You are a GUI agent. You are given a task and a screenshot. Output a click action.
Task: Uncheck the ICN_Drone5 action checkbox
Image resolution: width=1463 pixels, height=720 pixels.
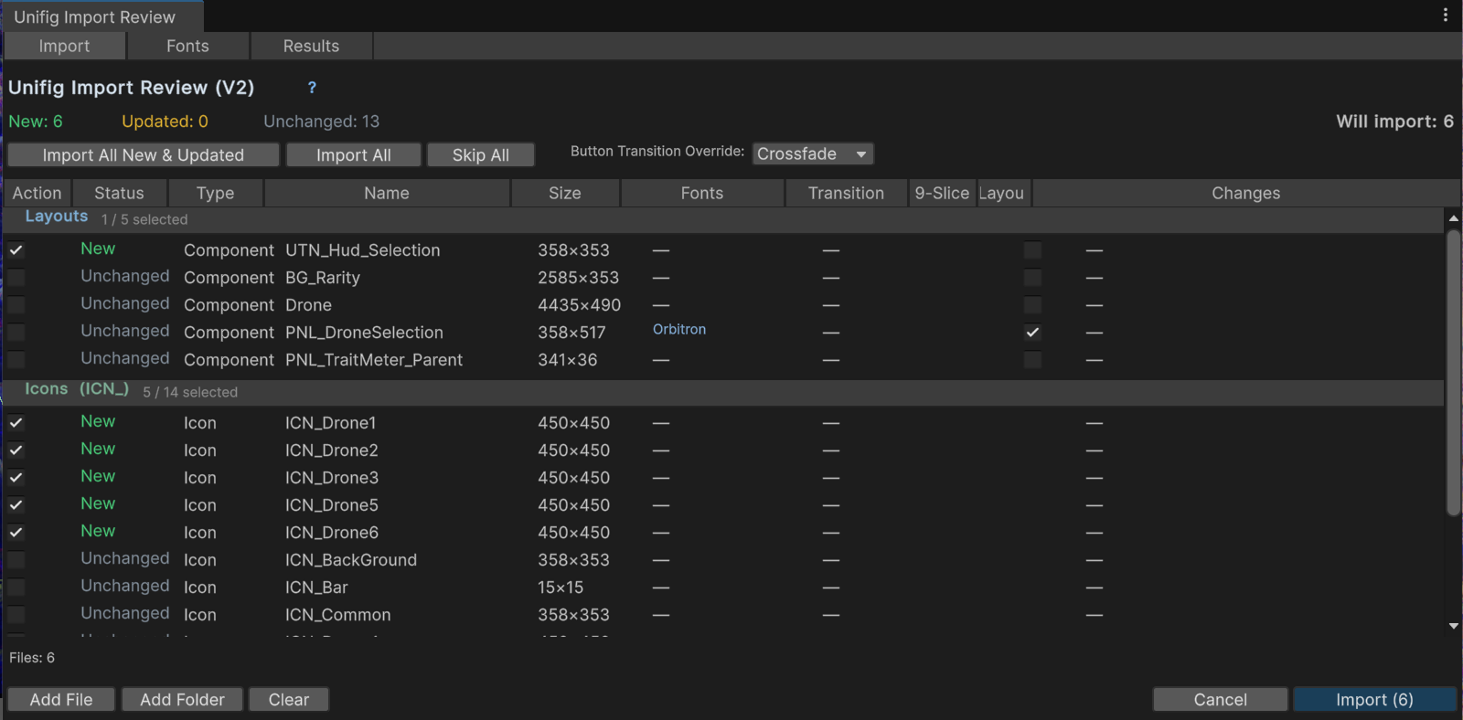(16, 505)
